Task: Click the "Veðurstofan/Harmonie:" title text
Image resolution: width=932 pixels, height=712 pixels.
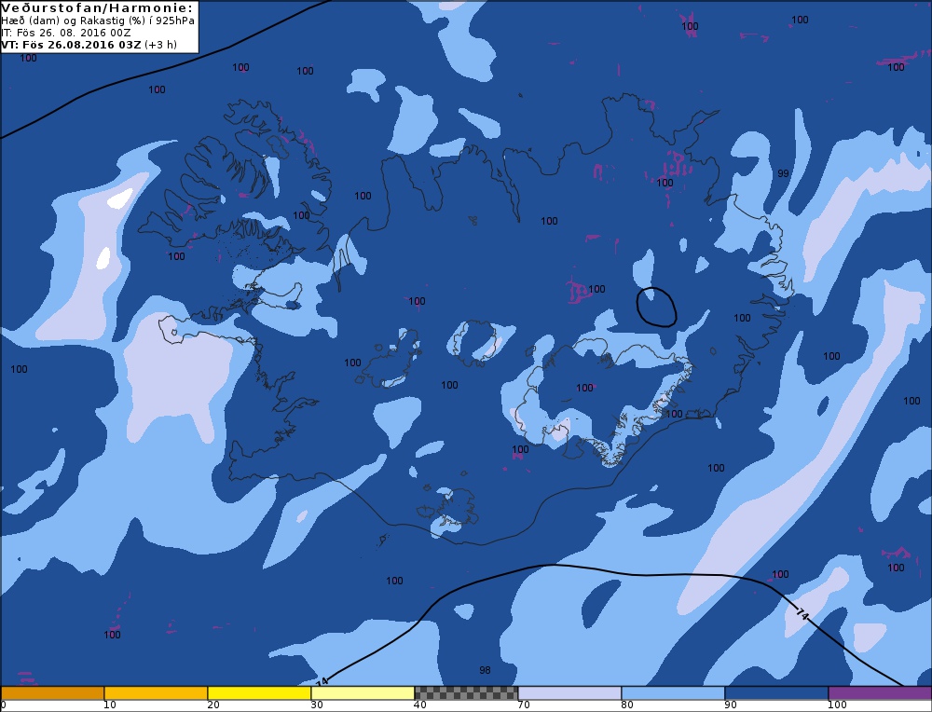Action: (x=98, y=8)
